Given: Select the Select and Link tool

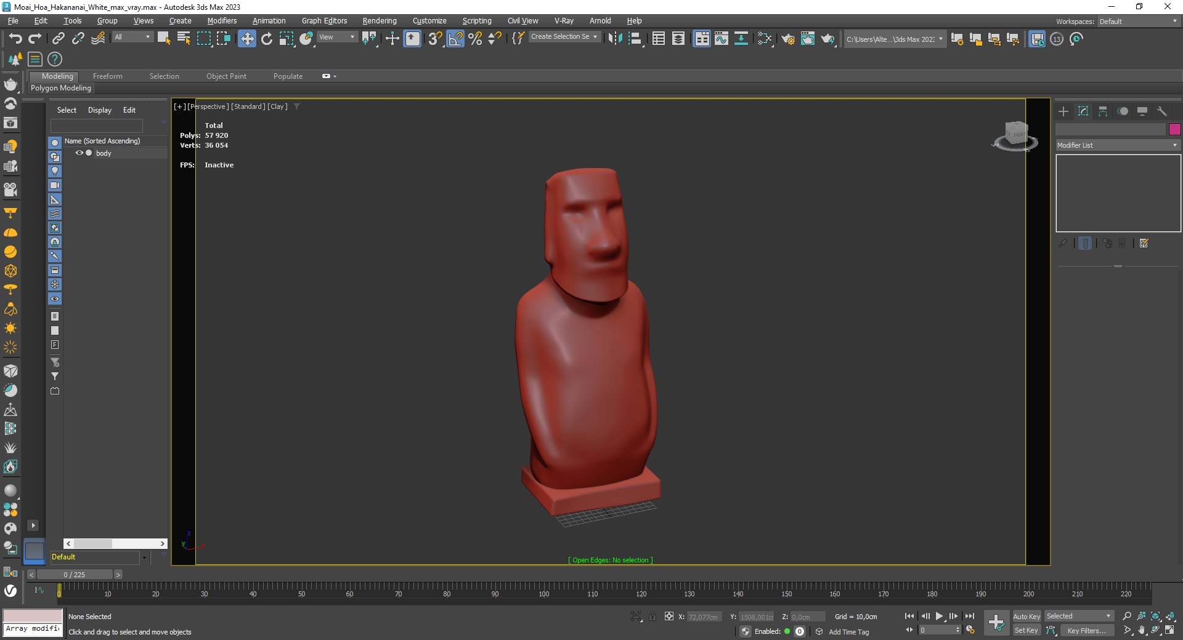Looking at the screenshot, I should click(58, 39).
